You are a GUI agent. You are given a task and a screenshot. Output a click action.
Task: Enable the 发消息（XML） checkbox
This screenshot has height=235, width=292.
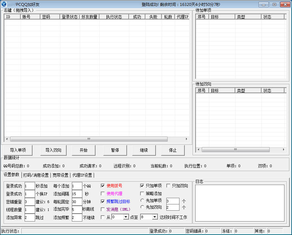103,209
